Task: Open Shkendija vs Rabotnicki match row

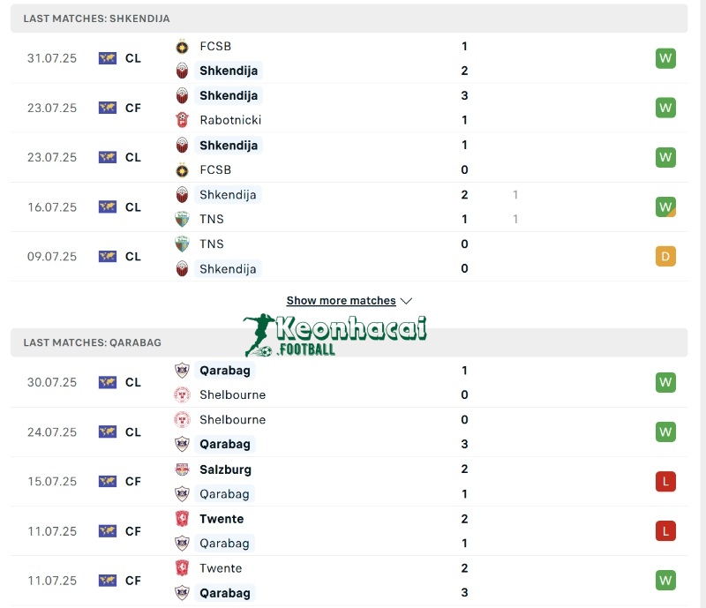Action: point(353,108)
